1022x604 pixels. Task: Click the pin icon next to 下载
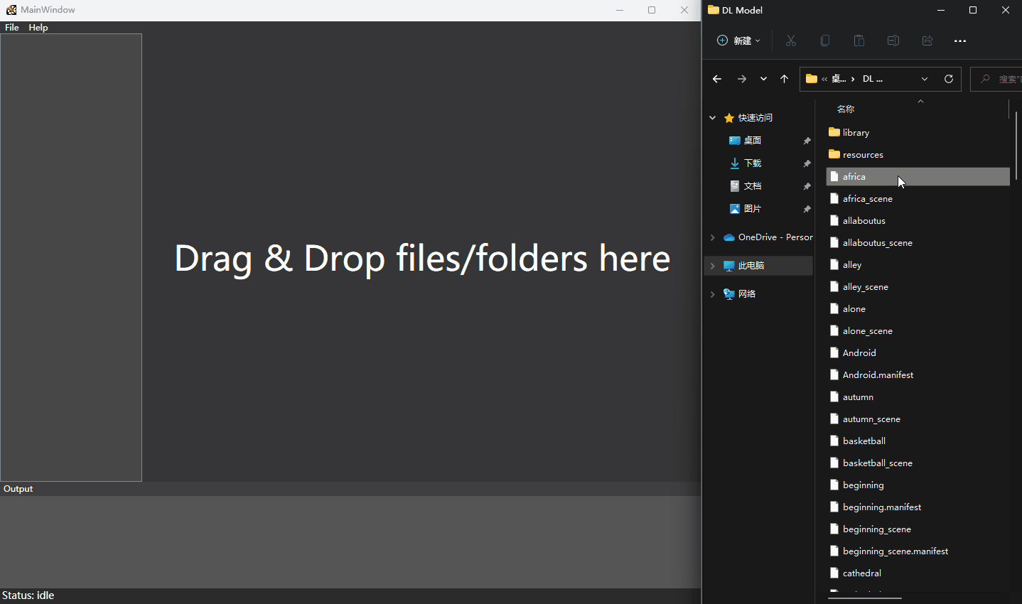click(807, 163)
